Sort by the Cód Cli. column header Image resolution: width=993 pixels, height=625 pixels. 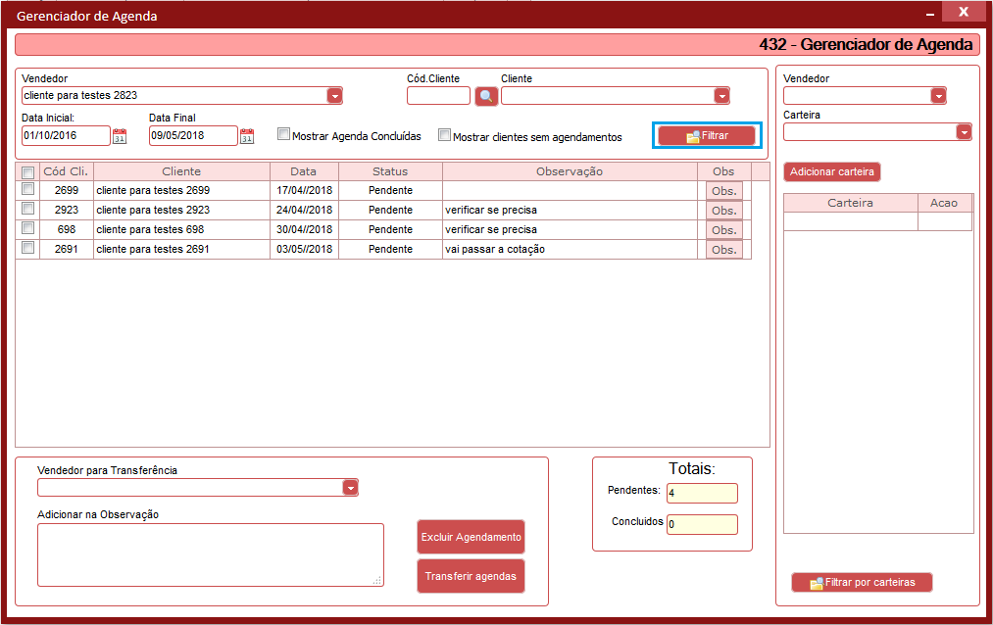click(66, 171)
